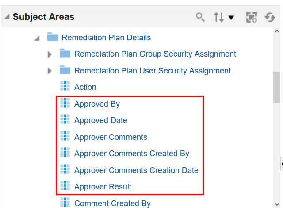The height and width of the screenshot is (208, 283).
Task: Open Remediation Plan Group Security Assignment folder
Action: click(155, 54)
